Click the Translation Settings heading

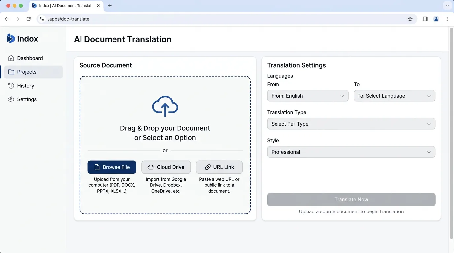[297, 65]
